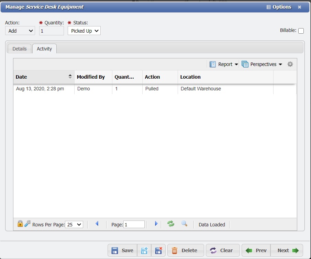Click the lock icon in grid footer
The height and width of the screenshot is (259, 311).
(20, 224)
